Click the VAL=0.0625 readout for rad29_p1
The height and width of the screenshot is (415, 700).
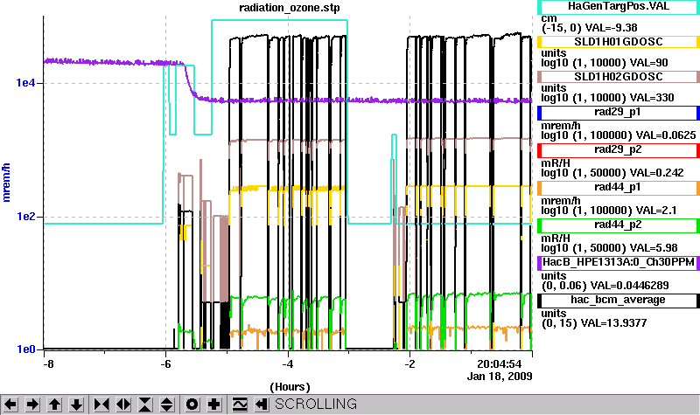point(666,135)
